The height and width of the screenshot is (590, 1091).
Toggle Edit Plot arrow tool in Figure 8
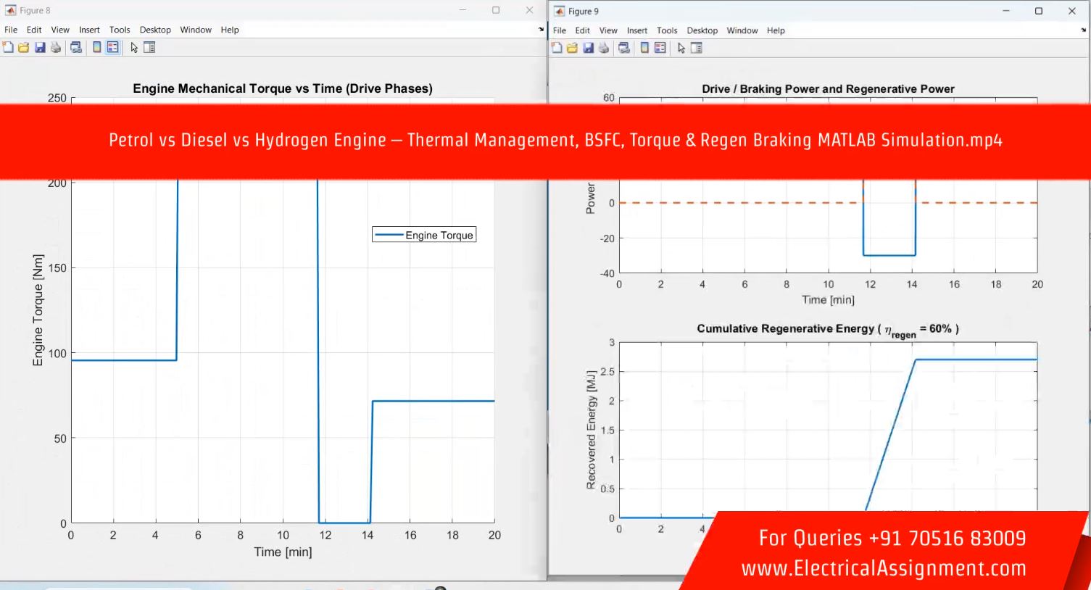pyautogui.click(x=134, y=48)
